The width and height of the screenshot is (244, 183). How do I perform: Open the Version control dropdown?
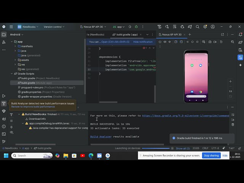coord(54,27)
